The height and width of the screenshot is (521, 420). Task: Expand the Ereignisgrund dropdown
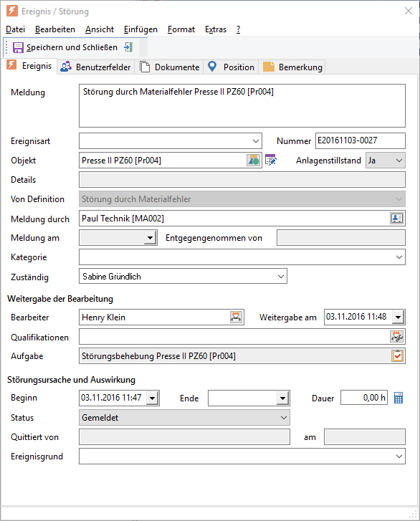[x=399, y=457]
